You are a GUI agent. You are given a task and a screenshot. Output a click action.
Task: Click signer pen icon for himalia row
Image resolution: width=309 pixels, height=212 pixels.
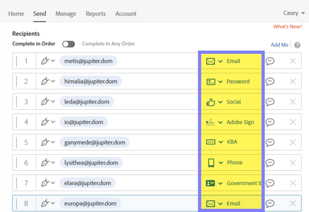[45, 81]
